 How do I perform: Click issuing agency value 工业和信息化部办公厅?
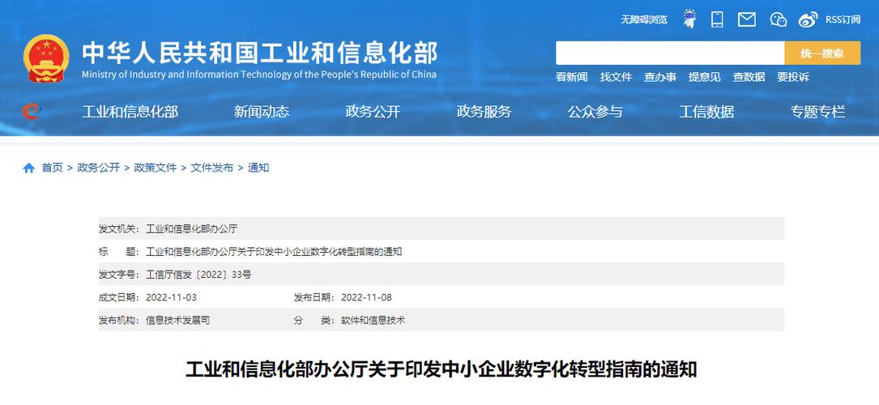click(x=192, y=228)
